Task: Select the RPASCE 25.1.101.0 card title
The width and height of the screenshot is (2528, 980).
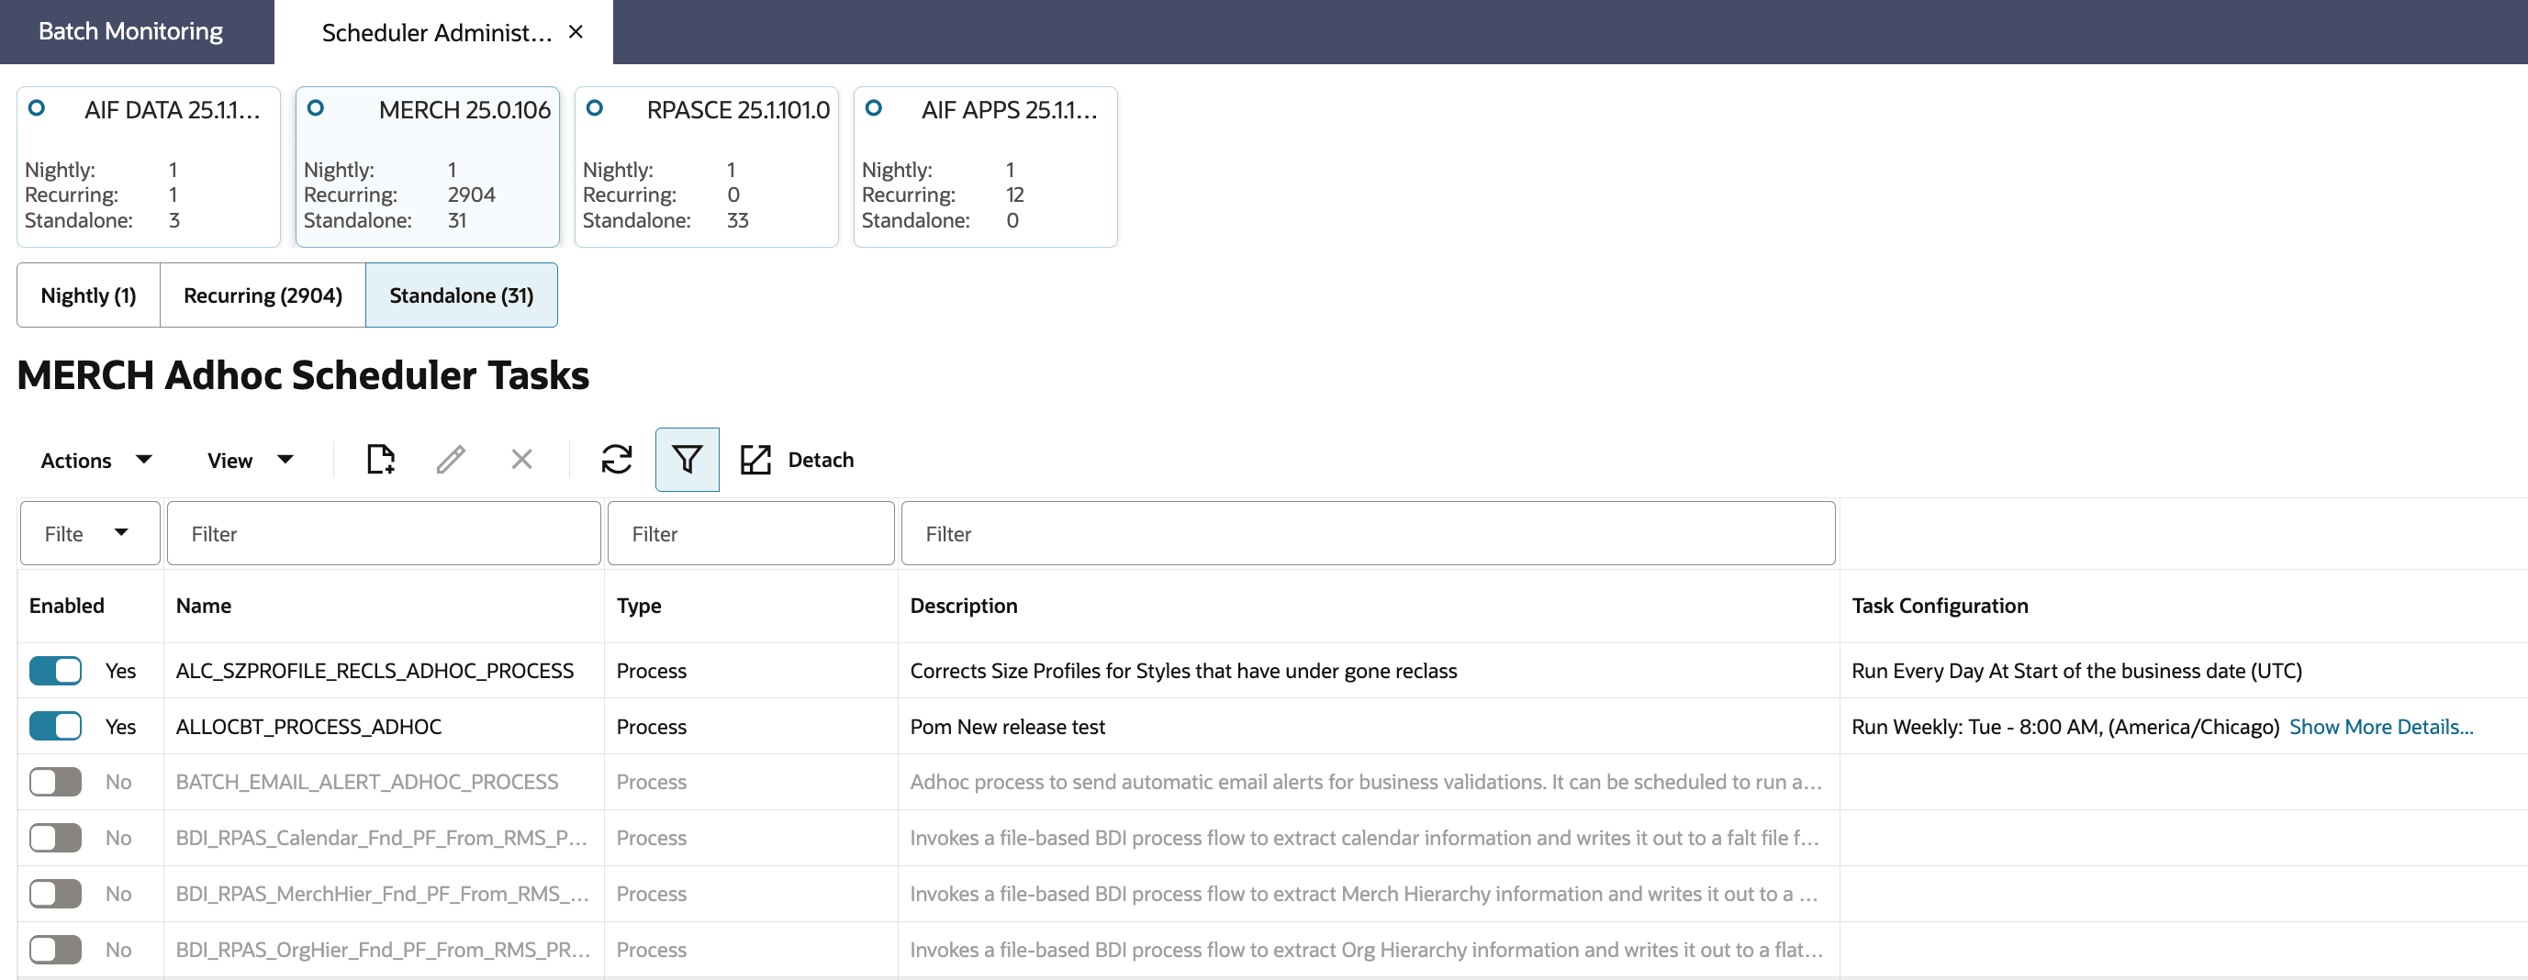Action: coord(738,110)
